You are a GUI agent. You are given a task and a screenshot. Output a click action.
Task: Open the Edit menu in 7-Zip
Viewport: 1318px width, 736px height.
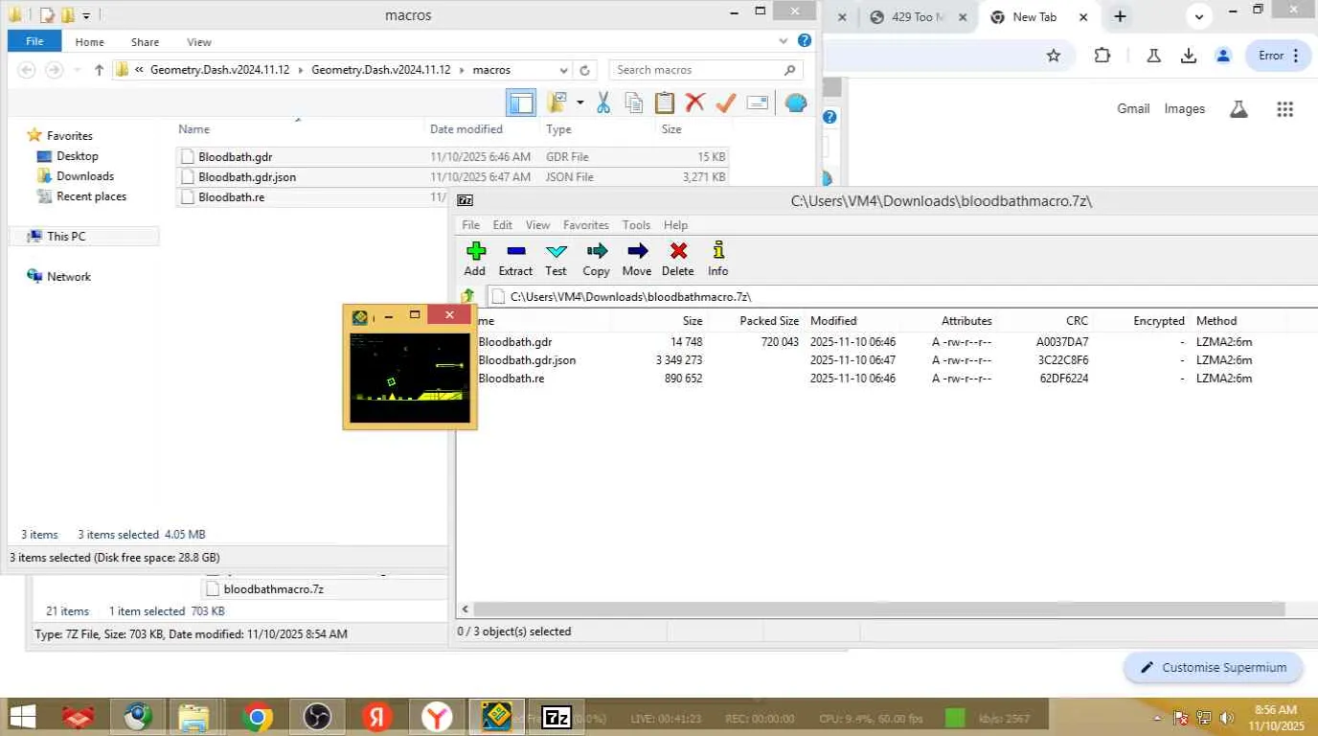(x=503, y=225)
